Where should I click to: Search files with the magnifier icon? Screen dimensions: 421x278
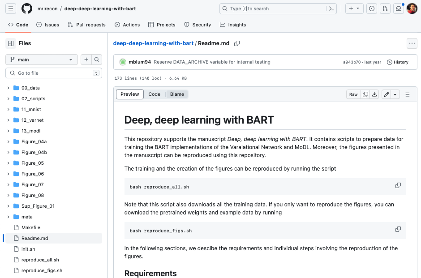coord(96,60)
